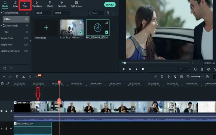
Task: Click the Import Media plus tile
Action: coord(46,28)
